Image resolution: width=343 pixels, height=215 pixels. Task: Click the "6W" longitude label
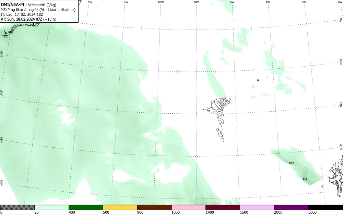(x=232, y=2)
